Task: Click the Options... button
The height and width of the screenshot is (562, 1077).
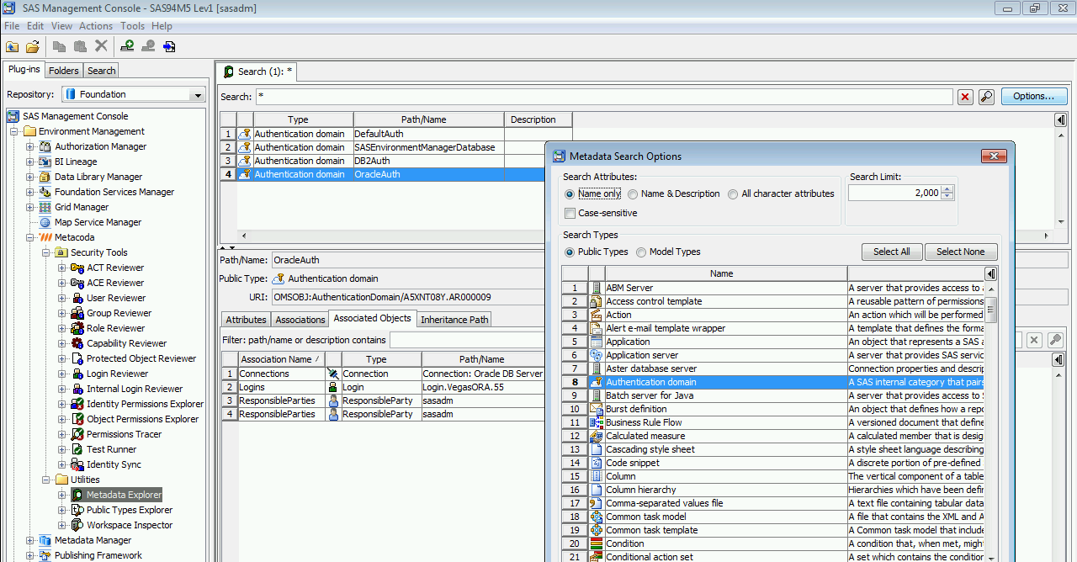Action: tap(1033, 97)
